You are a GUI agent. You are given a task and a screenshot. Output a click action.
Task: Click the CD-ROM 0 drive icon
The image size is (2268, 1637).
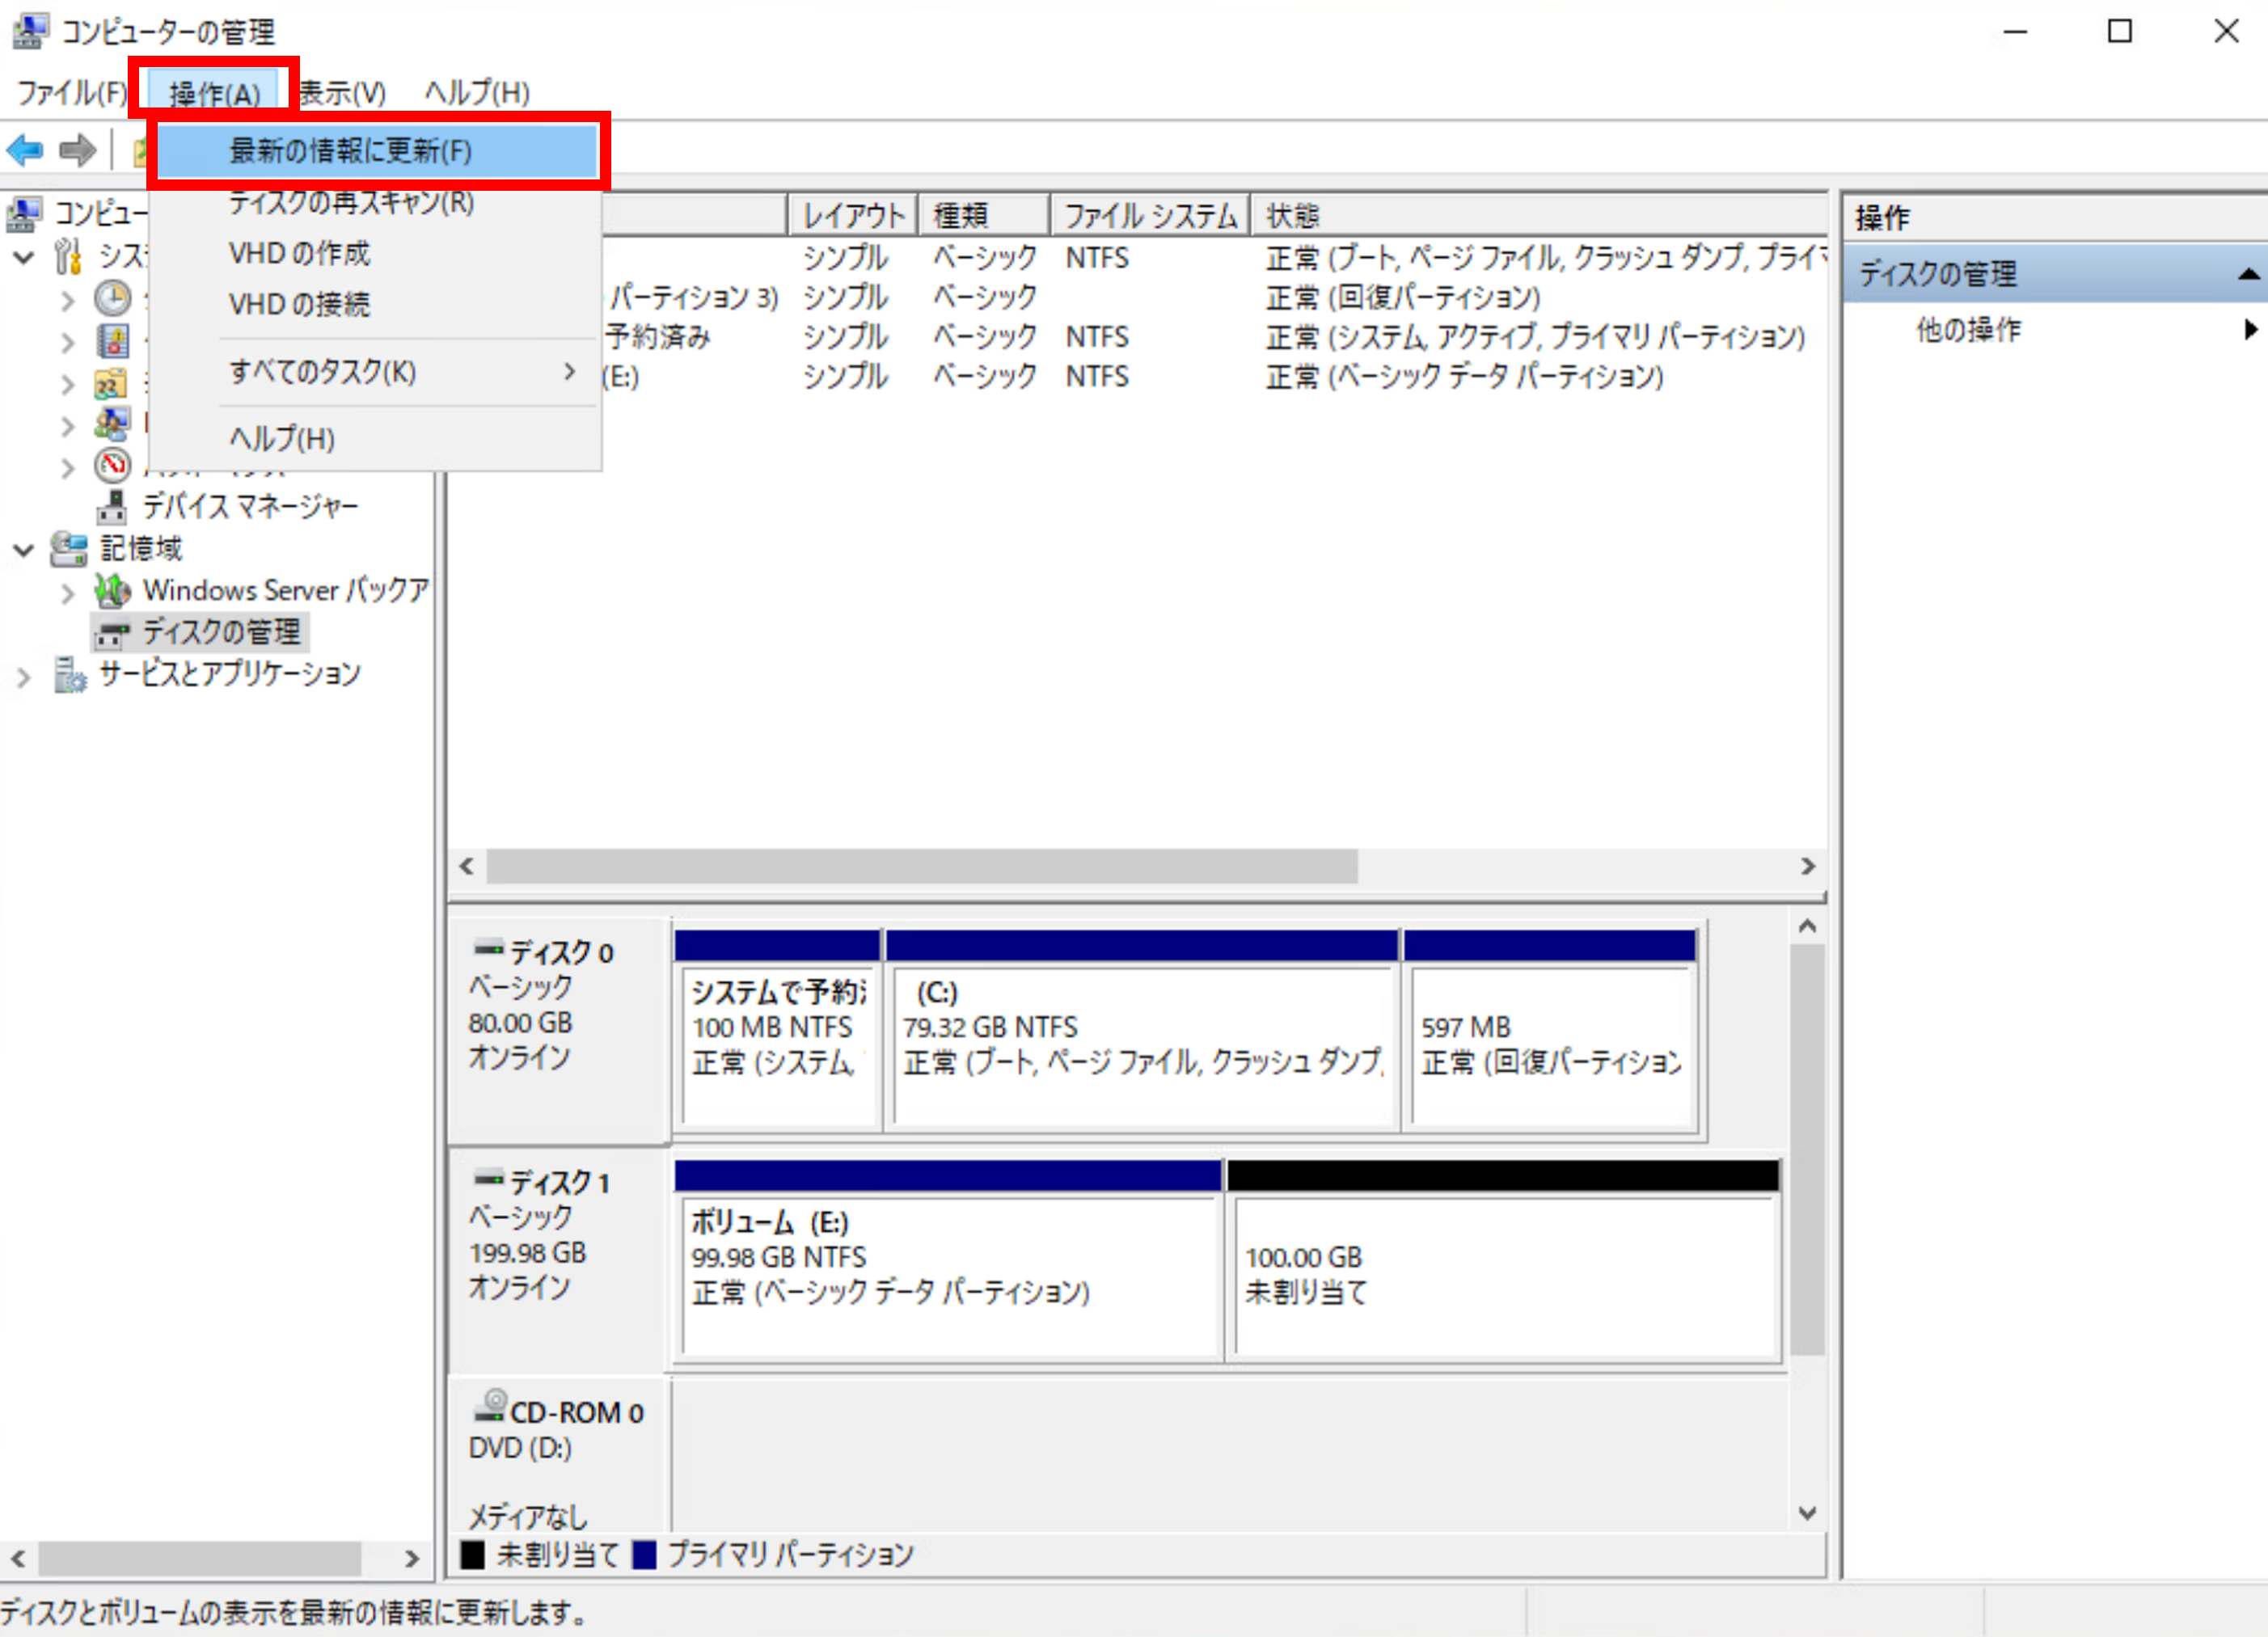pos(490,1407)
